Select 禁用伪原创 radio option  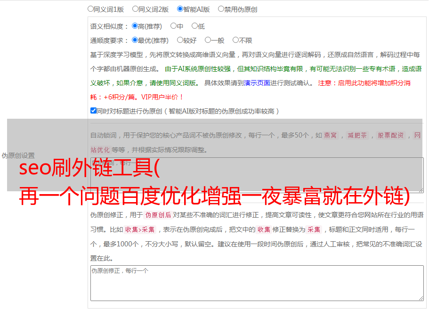tap(221, 9)
